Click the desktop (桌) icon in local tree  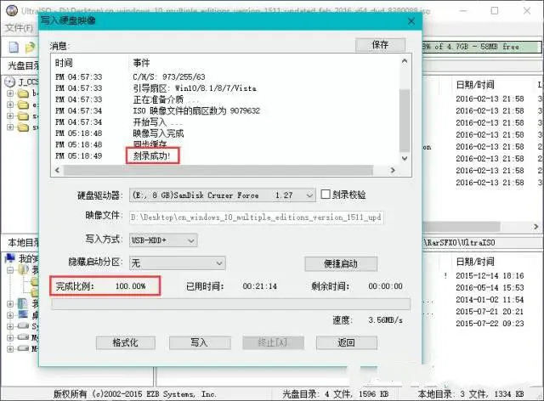click(x=23, y=314)
